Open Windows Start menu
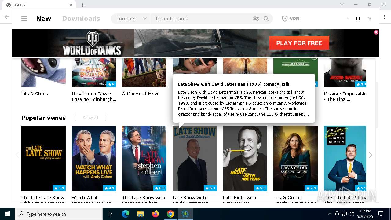This screenshot has width=391, height=220. (7, 214)
